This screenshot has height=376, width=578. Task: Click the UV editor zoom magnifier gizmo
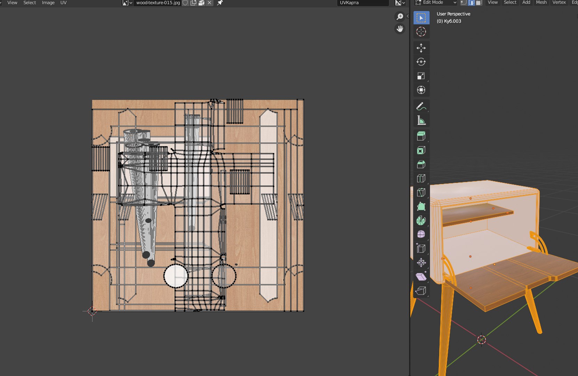[400, 16]
